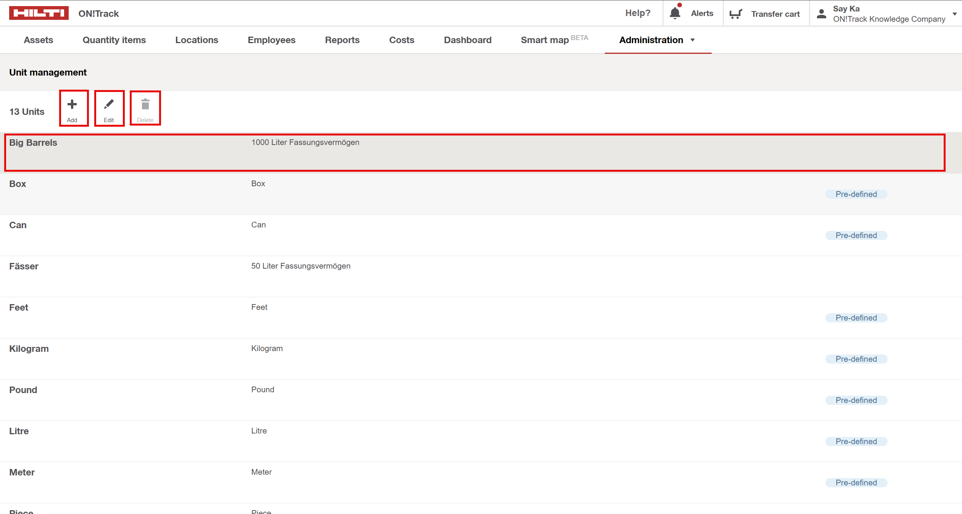The image size is (962, 514).
Task: Open Alerts via the bell icon
Action: pyautogui.click(x=675, y=13)
